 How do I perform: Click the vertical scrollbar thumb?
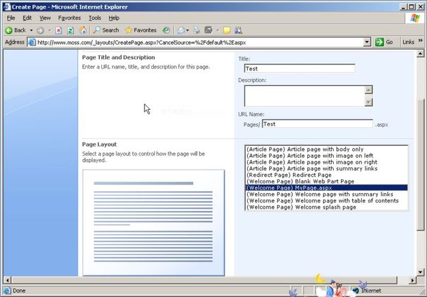(420, 165)
